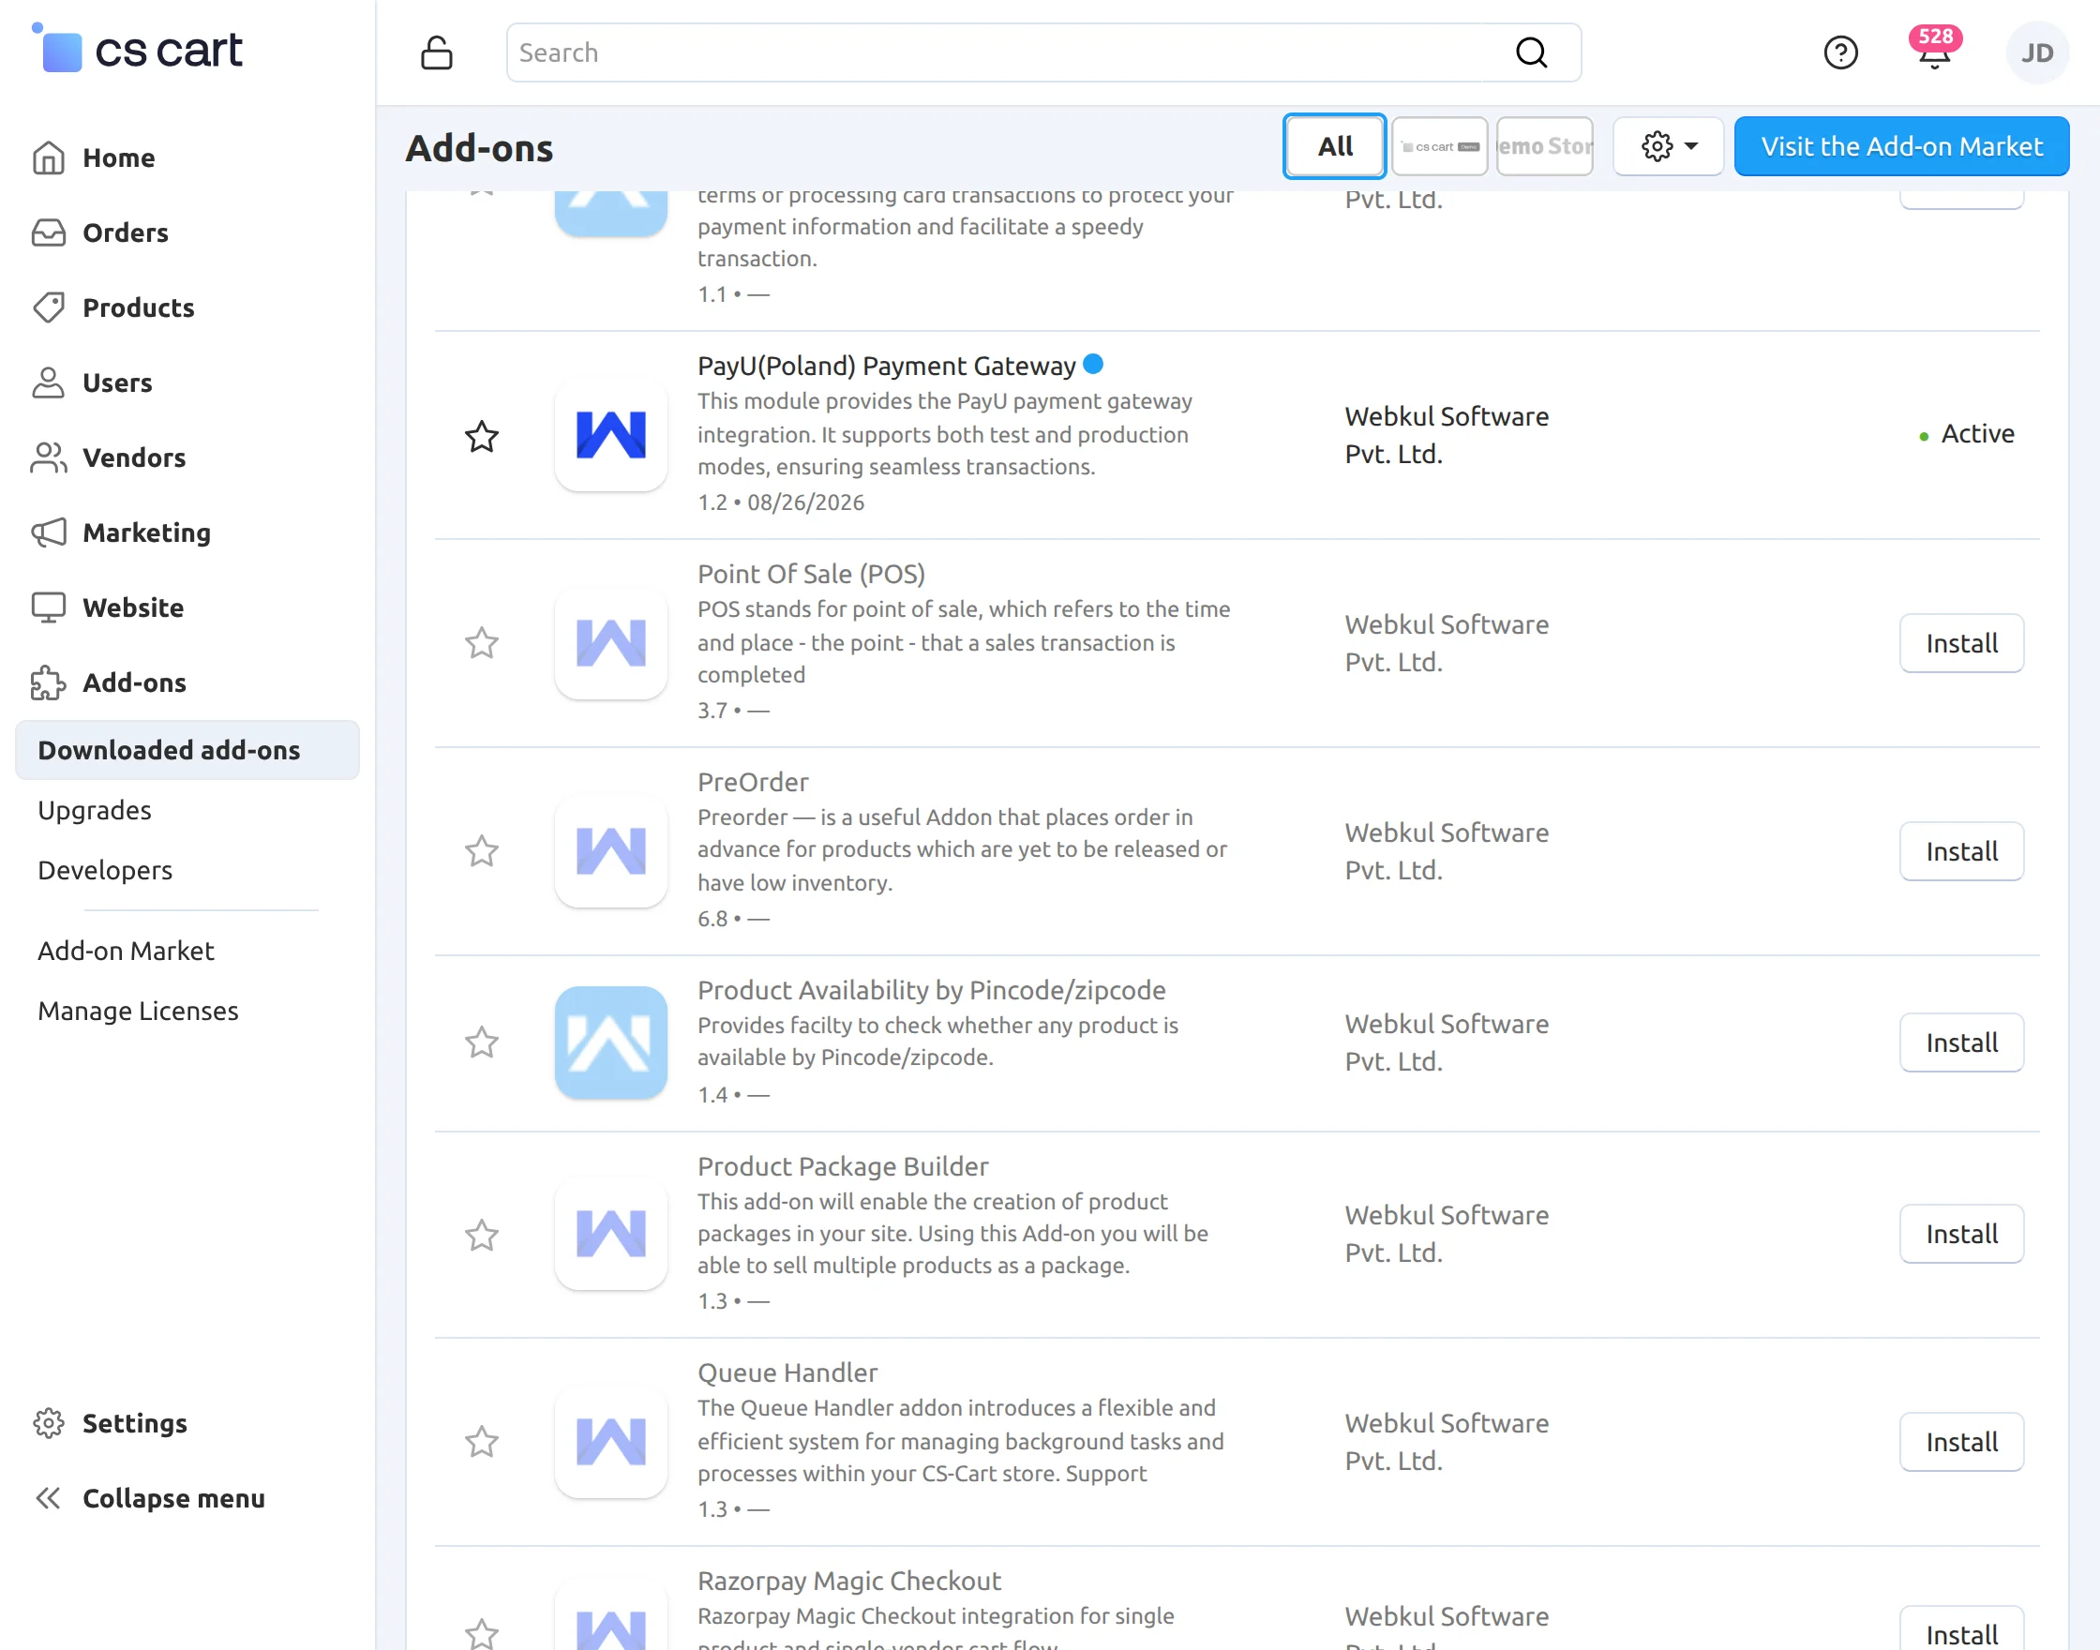Select Downloaded add-ons submenu item
The image size is (2100, 1650).
click(x=187, y=750)
